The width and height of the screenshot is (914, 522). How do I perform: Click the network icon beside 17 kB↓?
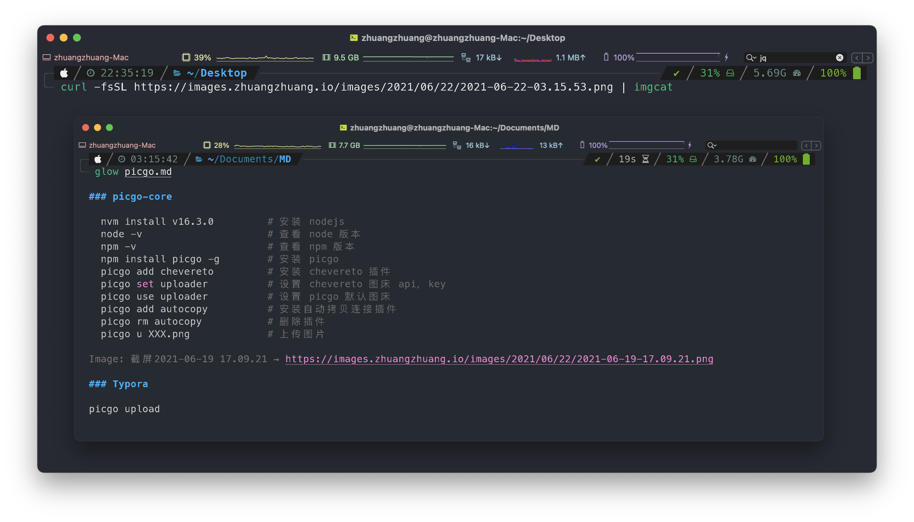click(x=466, y=57)
